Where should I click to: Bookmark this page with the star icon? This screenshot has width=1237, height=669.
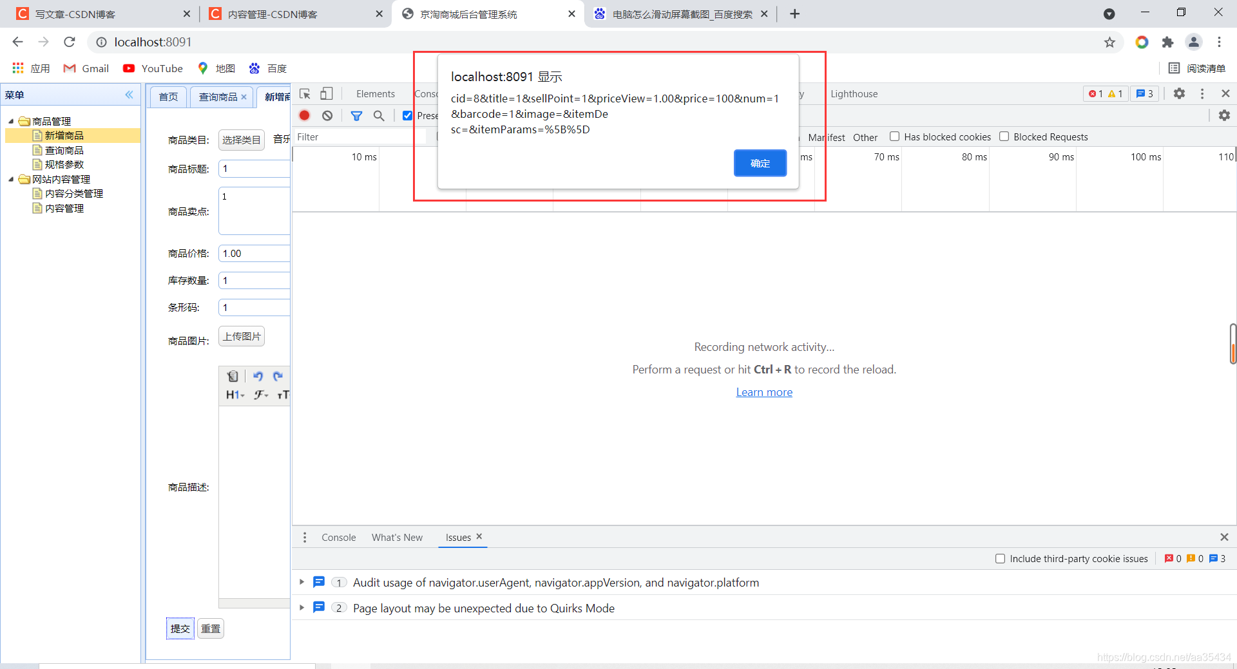(x=1109, y=42)
